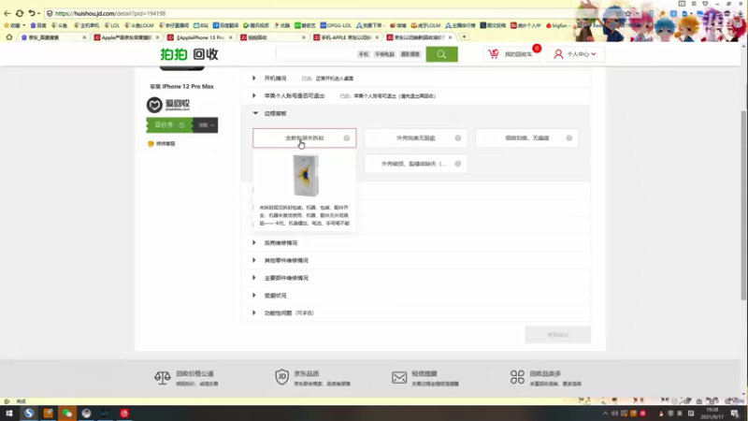Select the 全新包装未拆封 option

click(305, 138)
